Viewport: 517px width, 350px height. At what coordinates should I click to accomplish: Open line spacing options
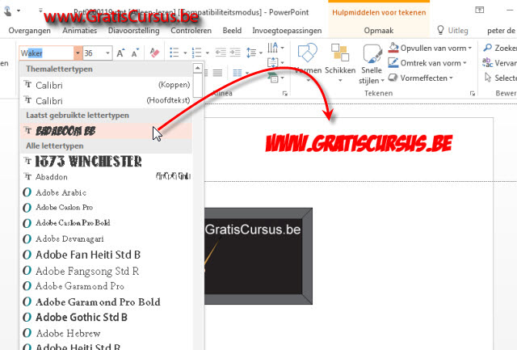[251, 53]
